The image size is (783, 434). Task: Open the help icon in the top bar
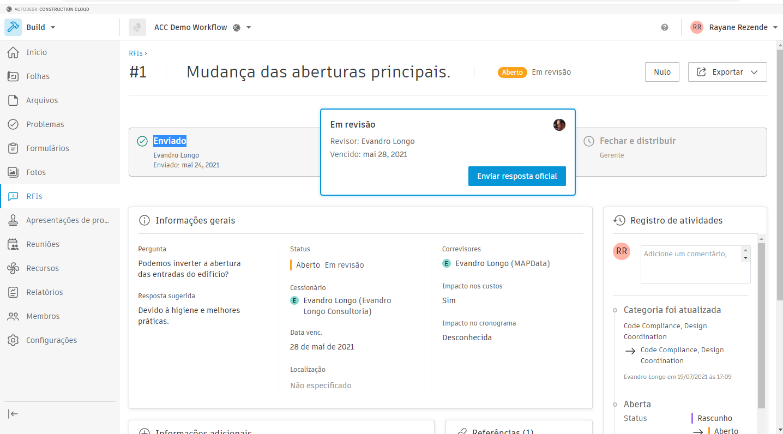664,27
